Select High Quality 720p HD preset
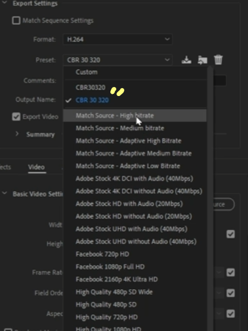The image size is (248, 331). pyautogui.click(x=135, y=317)
